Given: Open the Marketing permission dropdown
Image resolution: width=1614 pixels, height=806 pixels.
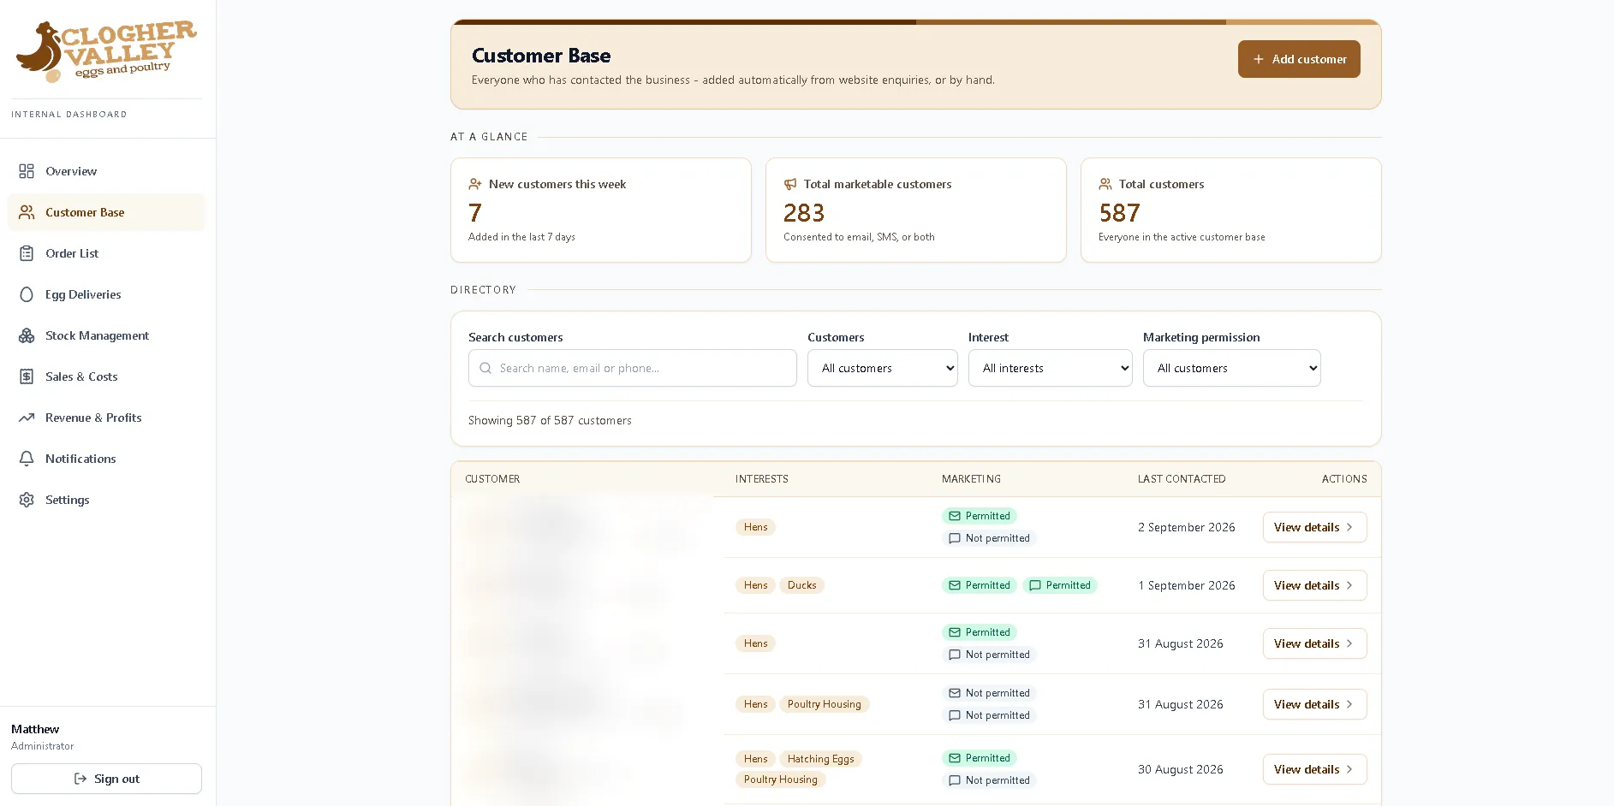Looking at the screenshot, I should [x=1232, y=368].
